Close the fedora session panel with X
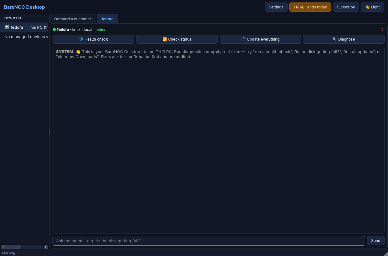Screen dimensions: 388x256 pos(382,30)
